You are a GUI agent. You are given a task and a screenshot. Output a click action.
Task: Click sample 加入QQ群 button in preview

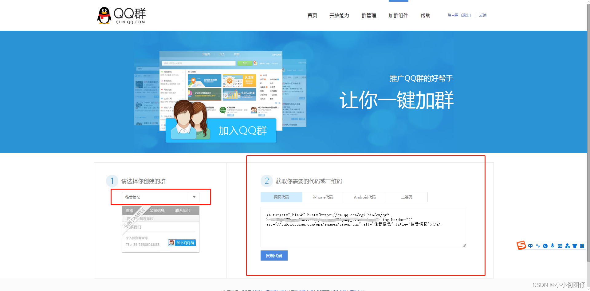pos(182,243)
